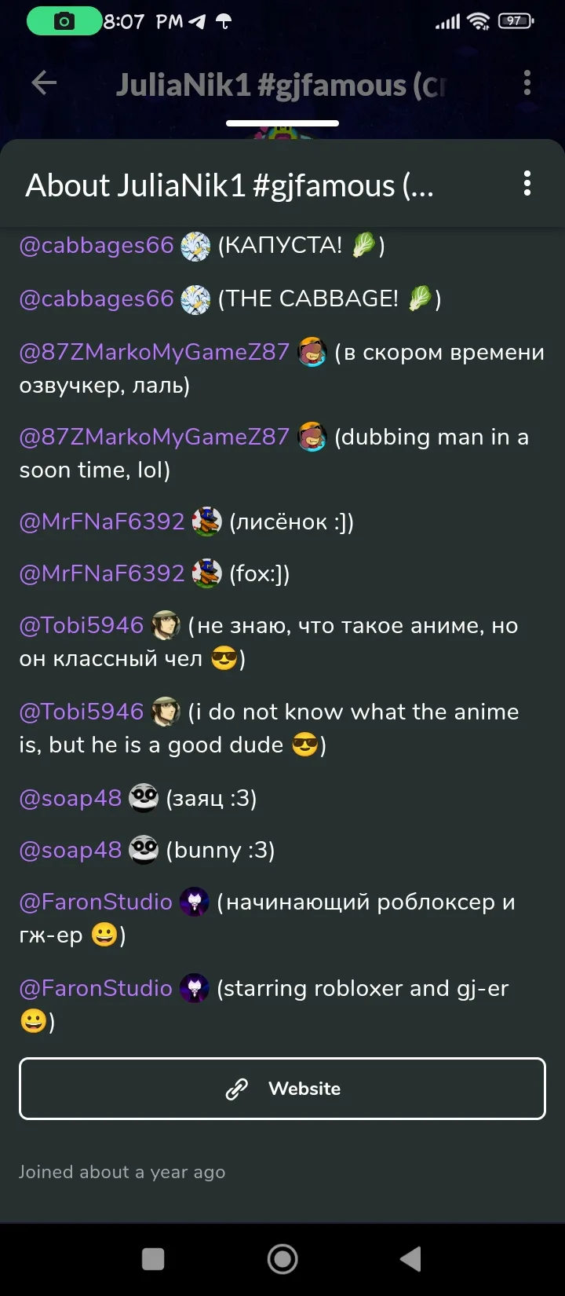Tap FaronStudio avatar beside начинающий роблоксер

(195, 902)
